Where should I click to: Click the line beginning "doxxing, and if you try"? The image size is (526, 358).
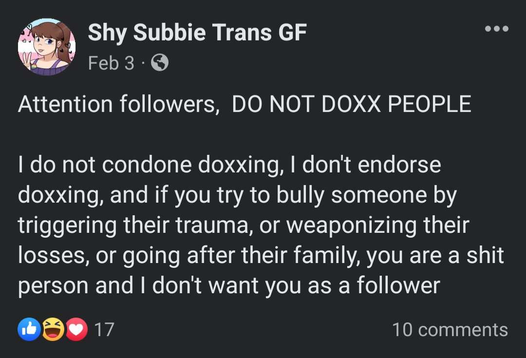pos(237,195)
